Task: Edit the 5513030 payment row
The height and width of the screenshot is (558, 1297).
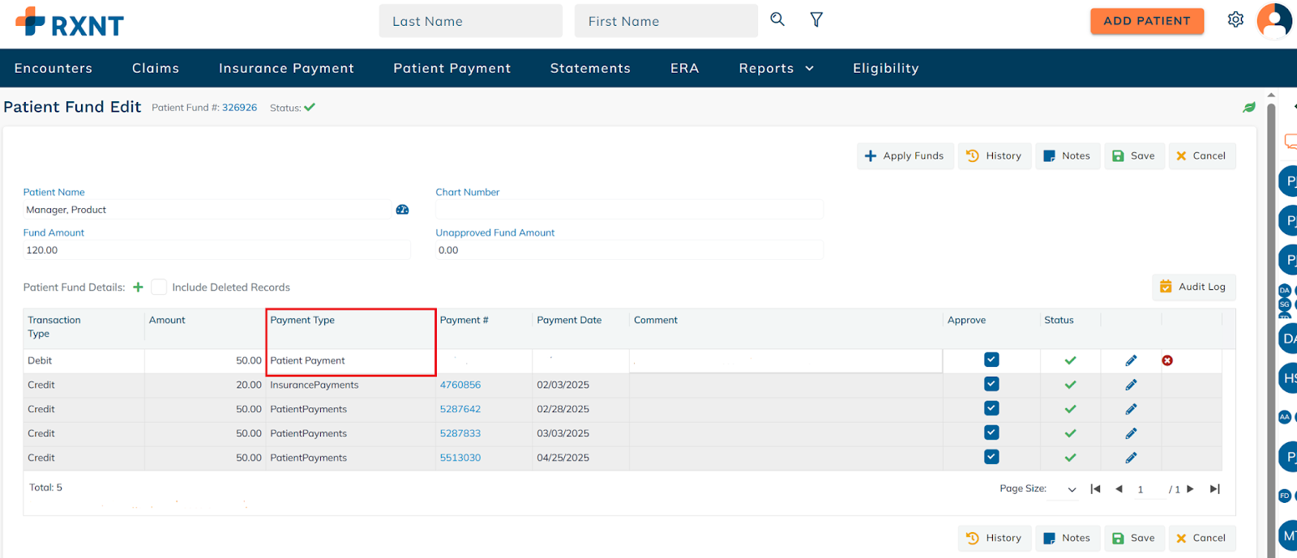Action: (1131, 458)
